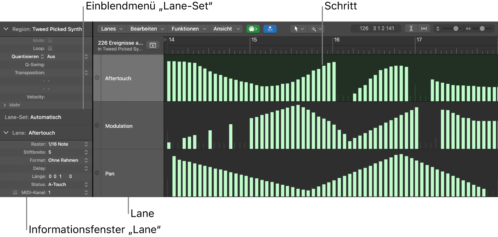Click bar 16 in the ruler

click(336, 40)
